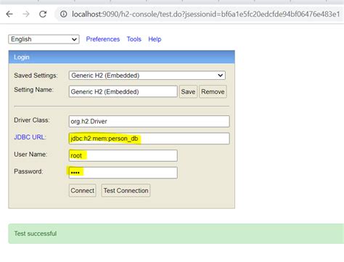This screenshot has height=262, width=344.
Task: Select the 'Password:' label
Action: (x=28, y=171)
